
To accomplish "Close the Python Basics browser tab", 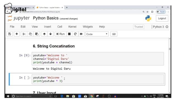I will point(62,7).
